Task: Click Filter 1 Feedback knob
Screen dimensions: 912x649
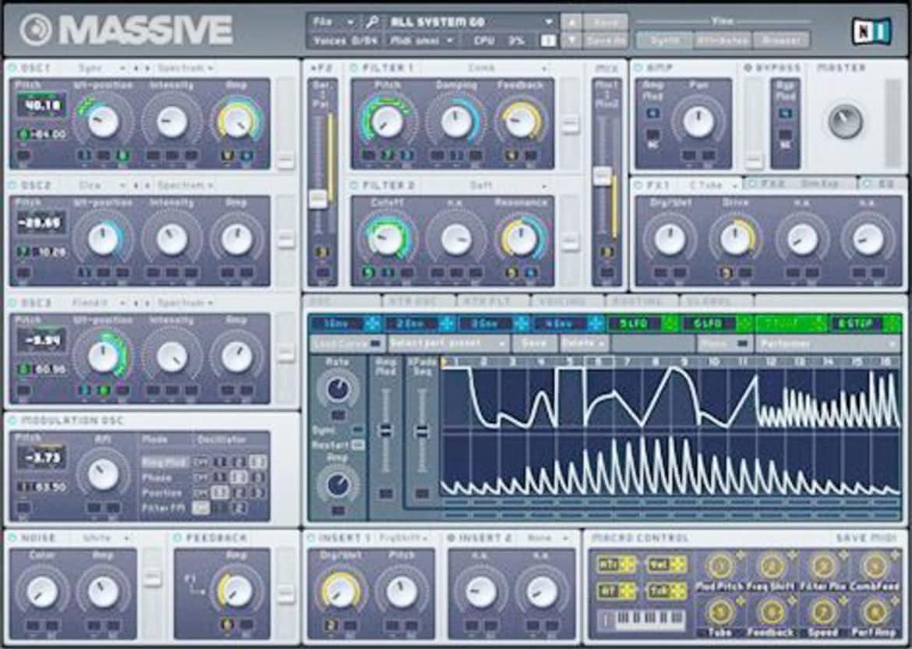Action: coord(521,122)
